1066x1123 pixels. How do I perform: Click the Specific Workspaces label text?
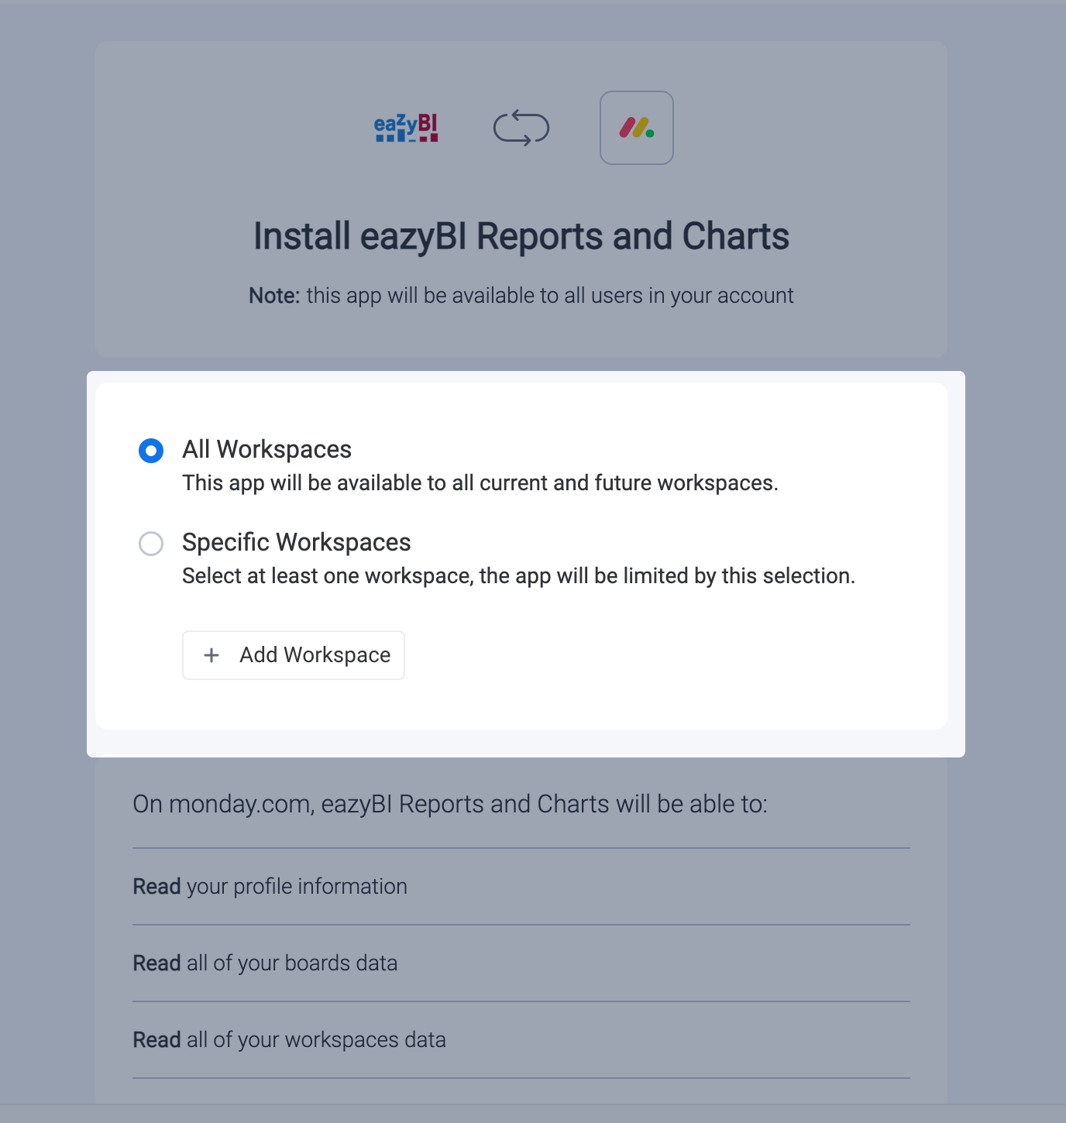297,542
